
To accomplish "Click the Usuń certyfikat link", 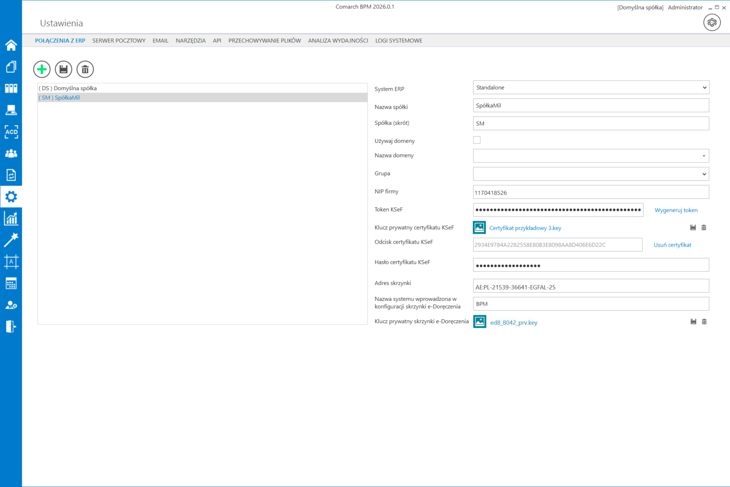I will pos(672,245).
